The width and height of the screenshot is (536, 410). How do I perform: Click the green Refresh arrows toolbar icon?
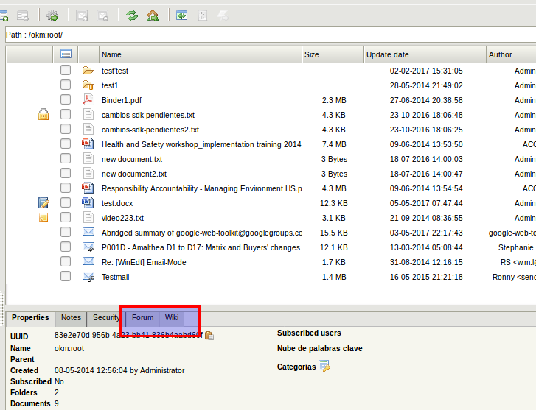click(x=132, y=15)
